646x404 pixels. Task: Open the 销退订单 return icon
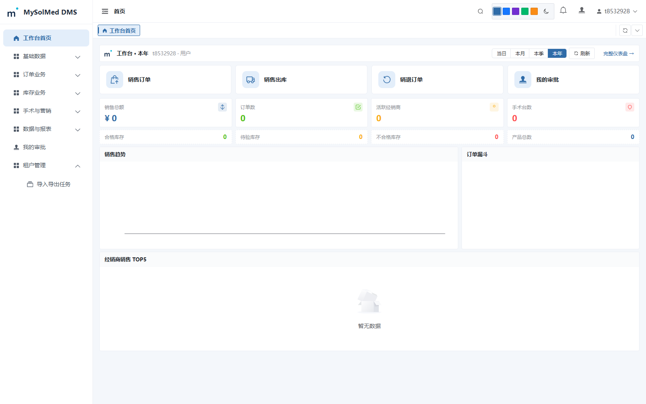(x=387, y=80)
